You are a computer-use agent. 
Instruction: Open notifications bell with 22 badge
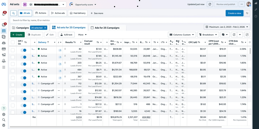(4, 13)
